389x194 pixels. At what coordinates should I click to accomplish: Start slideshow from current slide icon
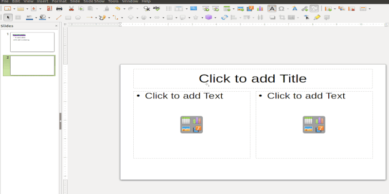pos(215,9)
